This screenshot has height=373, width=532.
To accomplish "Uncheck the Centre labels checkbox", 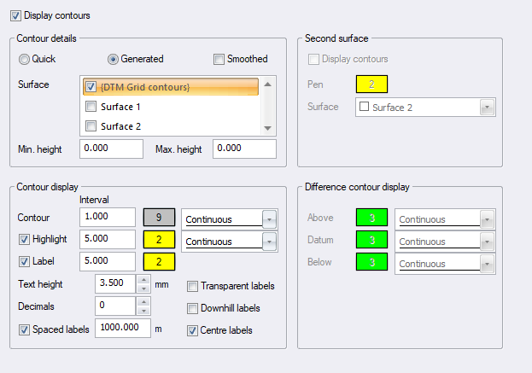I will [x=193, y=330].
